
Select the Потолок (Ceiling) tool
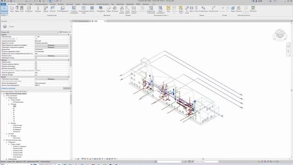[x=53, y=9]
